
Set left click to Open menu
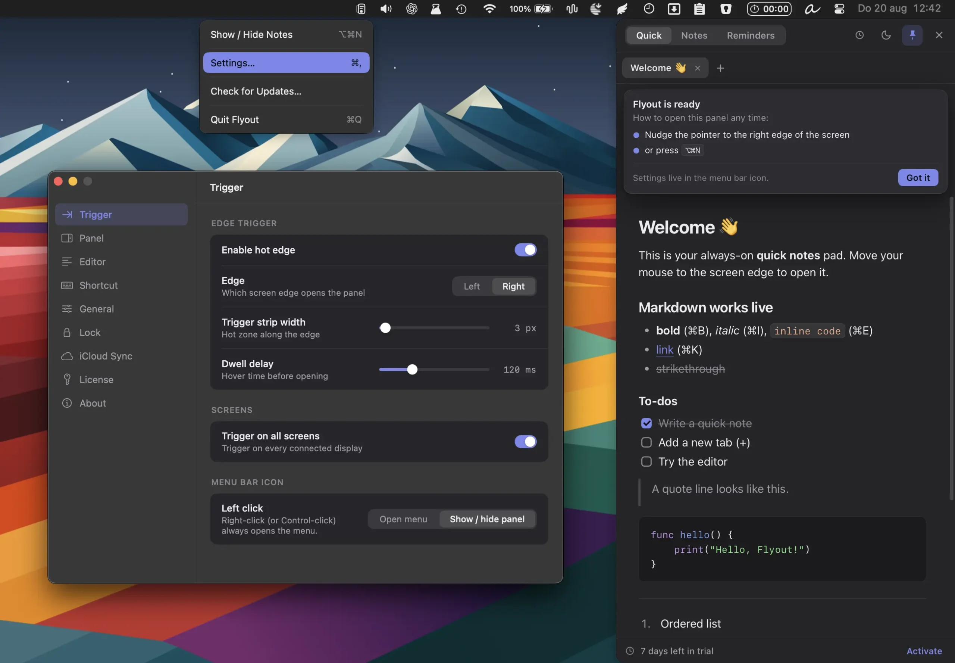point(403,519)
